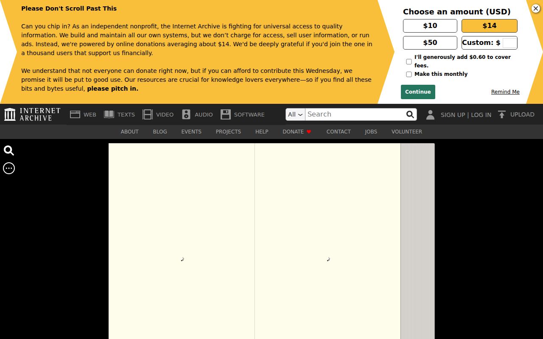The height and width of the screenshot is (339, 543).
Task: Click the Remind Me link
Action: pyautogui.click(x=505, y=92)
